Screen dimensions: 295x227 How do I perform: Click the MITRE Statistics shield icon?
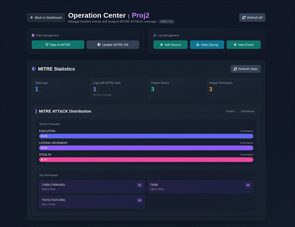(x=34, y=69)
